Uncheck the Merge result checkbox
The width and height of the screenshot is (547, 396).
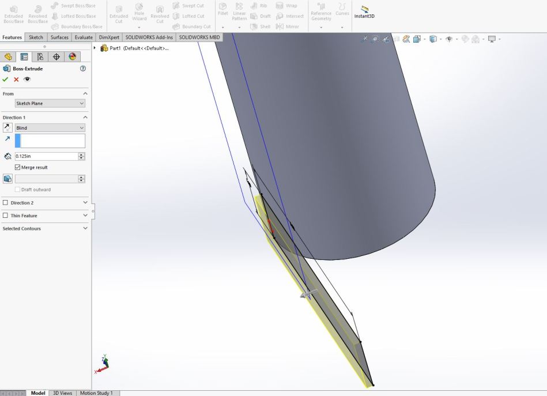pos(17,167)
